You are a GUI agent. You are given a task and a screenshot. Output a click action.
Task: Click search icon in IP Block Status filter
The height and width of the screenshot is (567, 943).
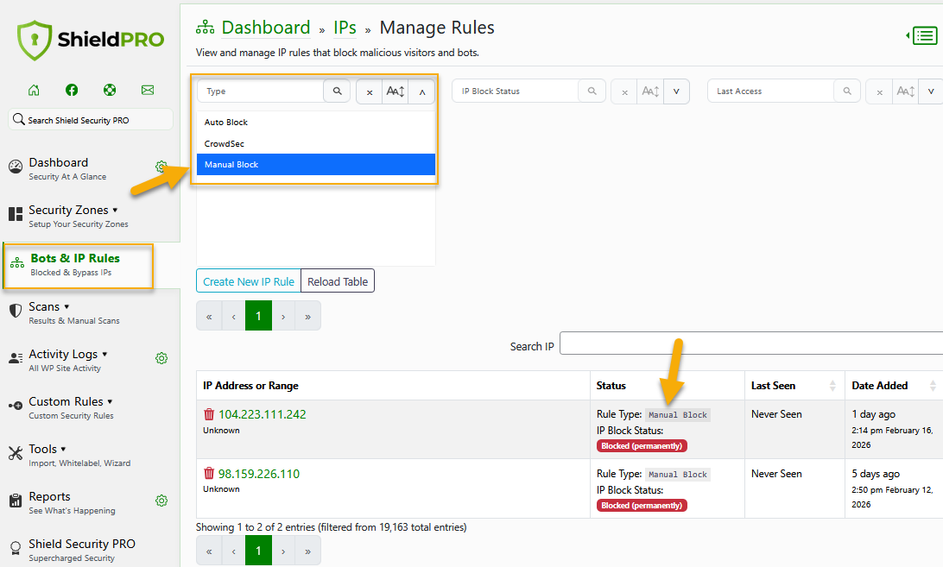tap(592, 91)
